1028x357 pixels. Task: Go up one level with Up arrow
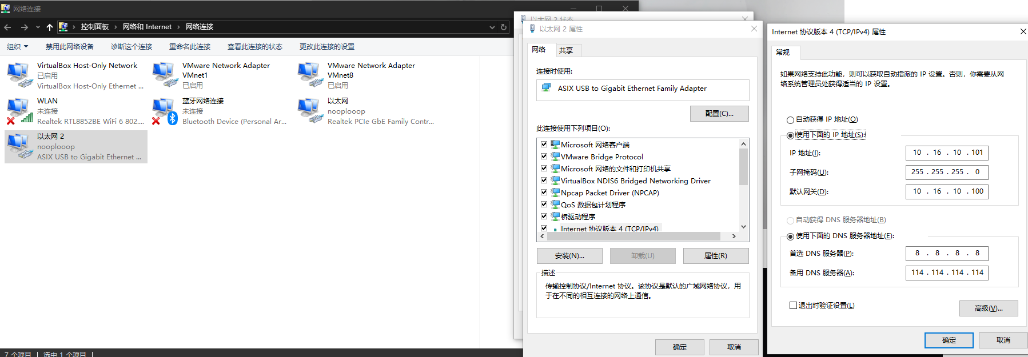click(x=50, y=27)
